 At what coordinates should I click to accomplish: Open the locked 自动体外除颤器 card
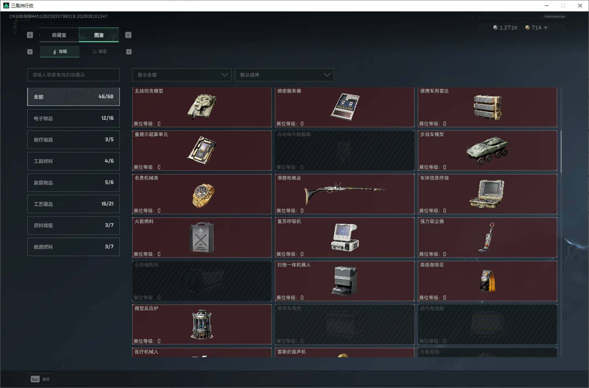coord(345,150)
